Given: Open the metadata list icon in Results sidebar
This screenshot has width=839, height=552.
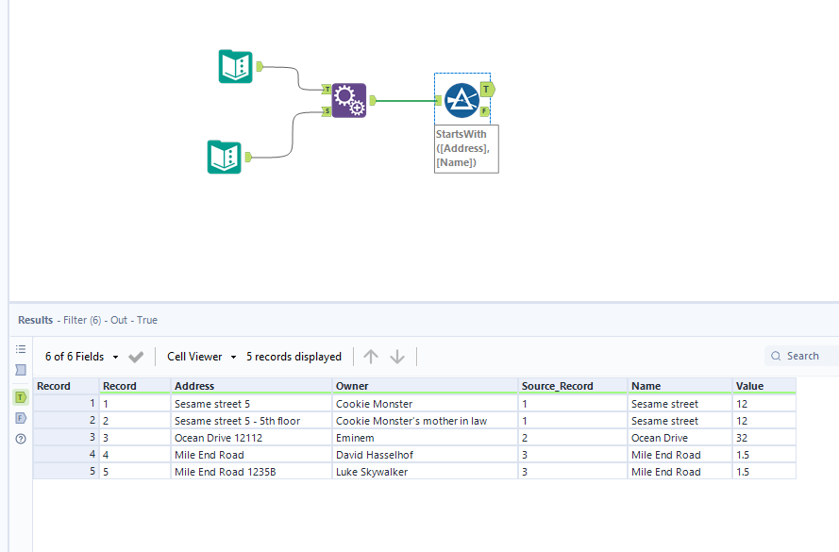Looking at the screenshot, I should pos(21,350).
